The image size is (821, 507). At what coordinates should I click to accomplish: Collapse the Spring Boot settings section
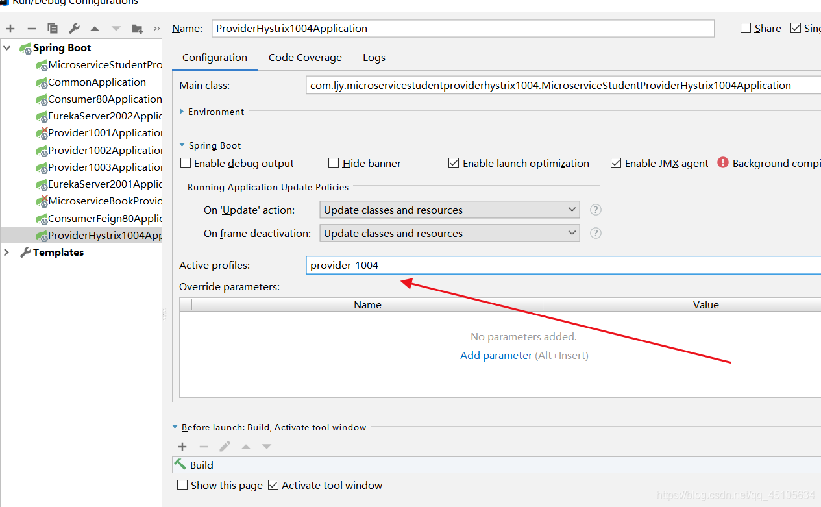point(182,145)
